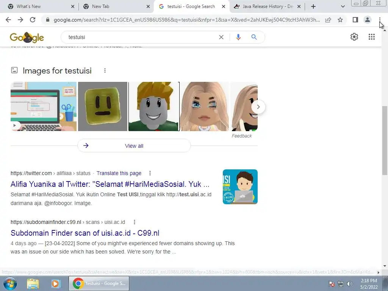Open the Alifia Yuanika Twitter result

110,184
